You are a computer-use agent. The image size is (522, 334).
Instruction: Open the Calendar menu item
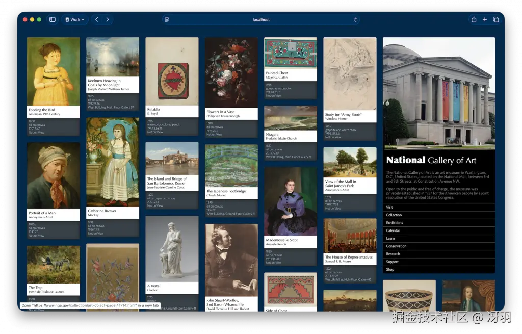point(439,230)
